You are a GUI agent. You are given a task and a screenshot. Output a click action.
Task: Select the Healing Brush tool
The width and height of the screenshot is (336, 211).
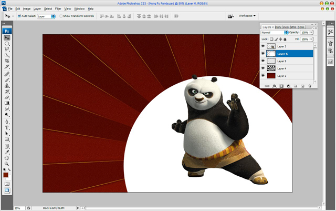[x=7, y=74]
